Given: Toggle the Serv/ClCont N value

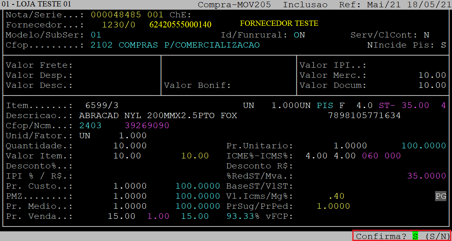Looking at the screenshot, I should (427, 35).
